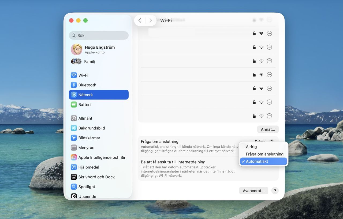Screen dimensions: 343x219
Task: Open Skrivbord och Dock settings
Action: pos(96,177)
